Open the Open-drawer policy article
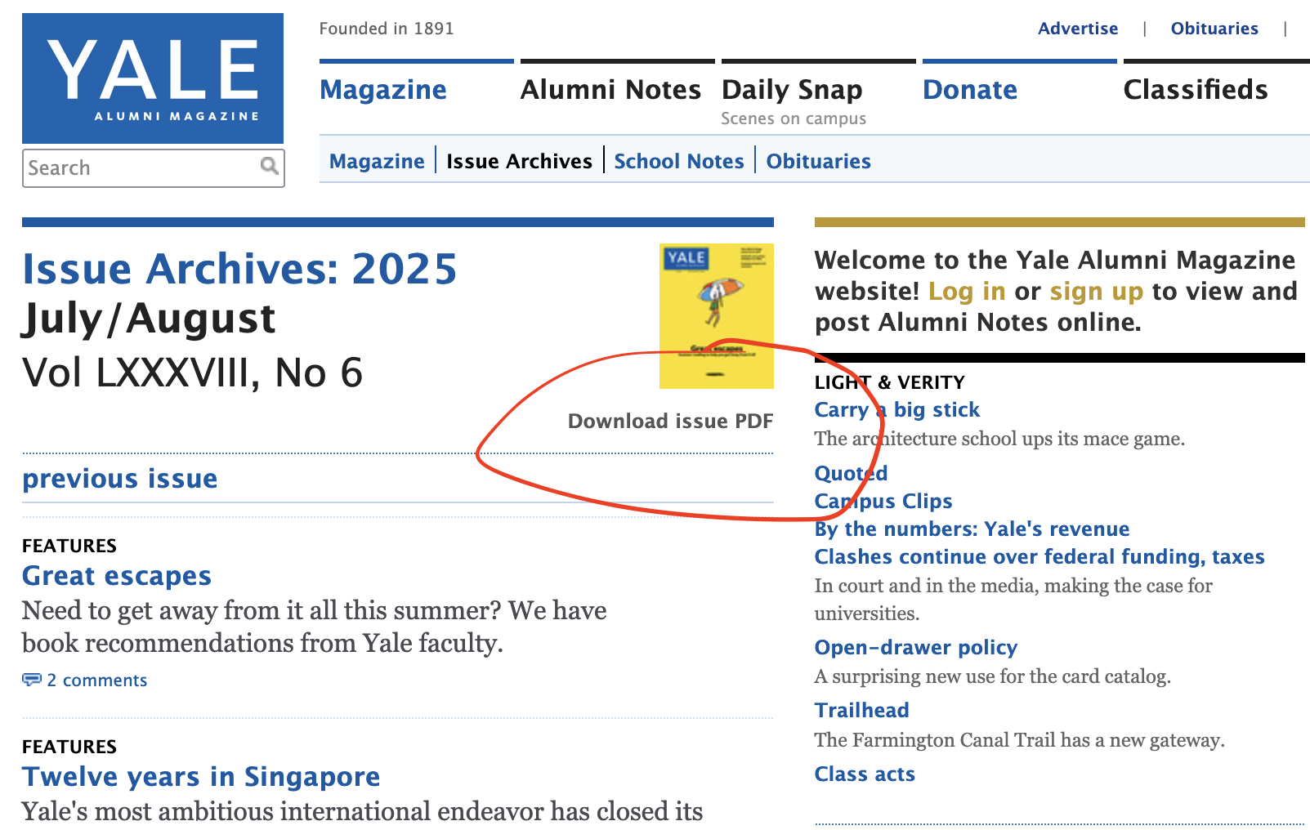 point(916,647)
